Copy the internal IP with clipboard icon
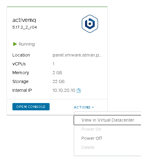 [x=79, y=91]
